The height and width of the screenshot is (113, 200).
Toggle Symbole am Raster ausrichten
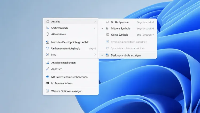tap(127, 48)
